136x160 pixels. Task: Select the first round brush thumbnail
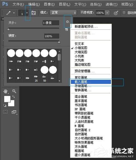11,53
